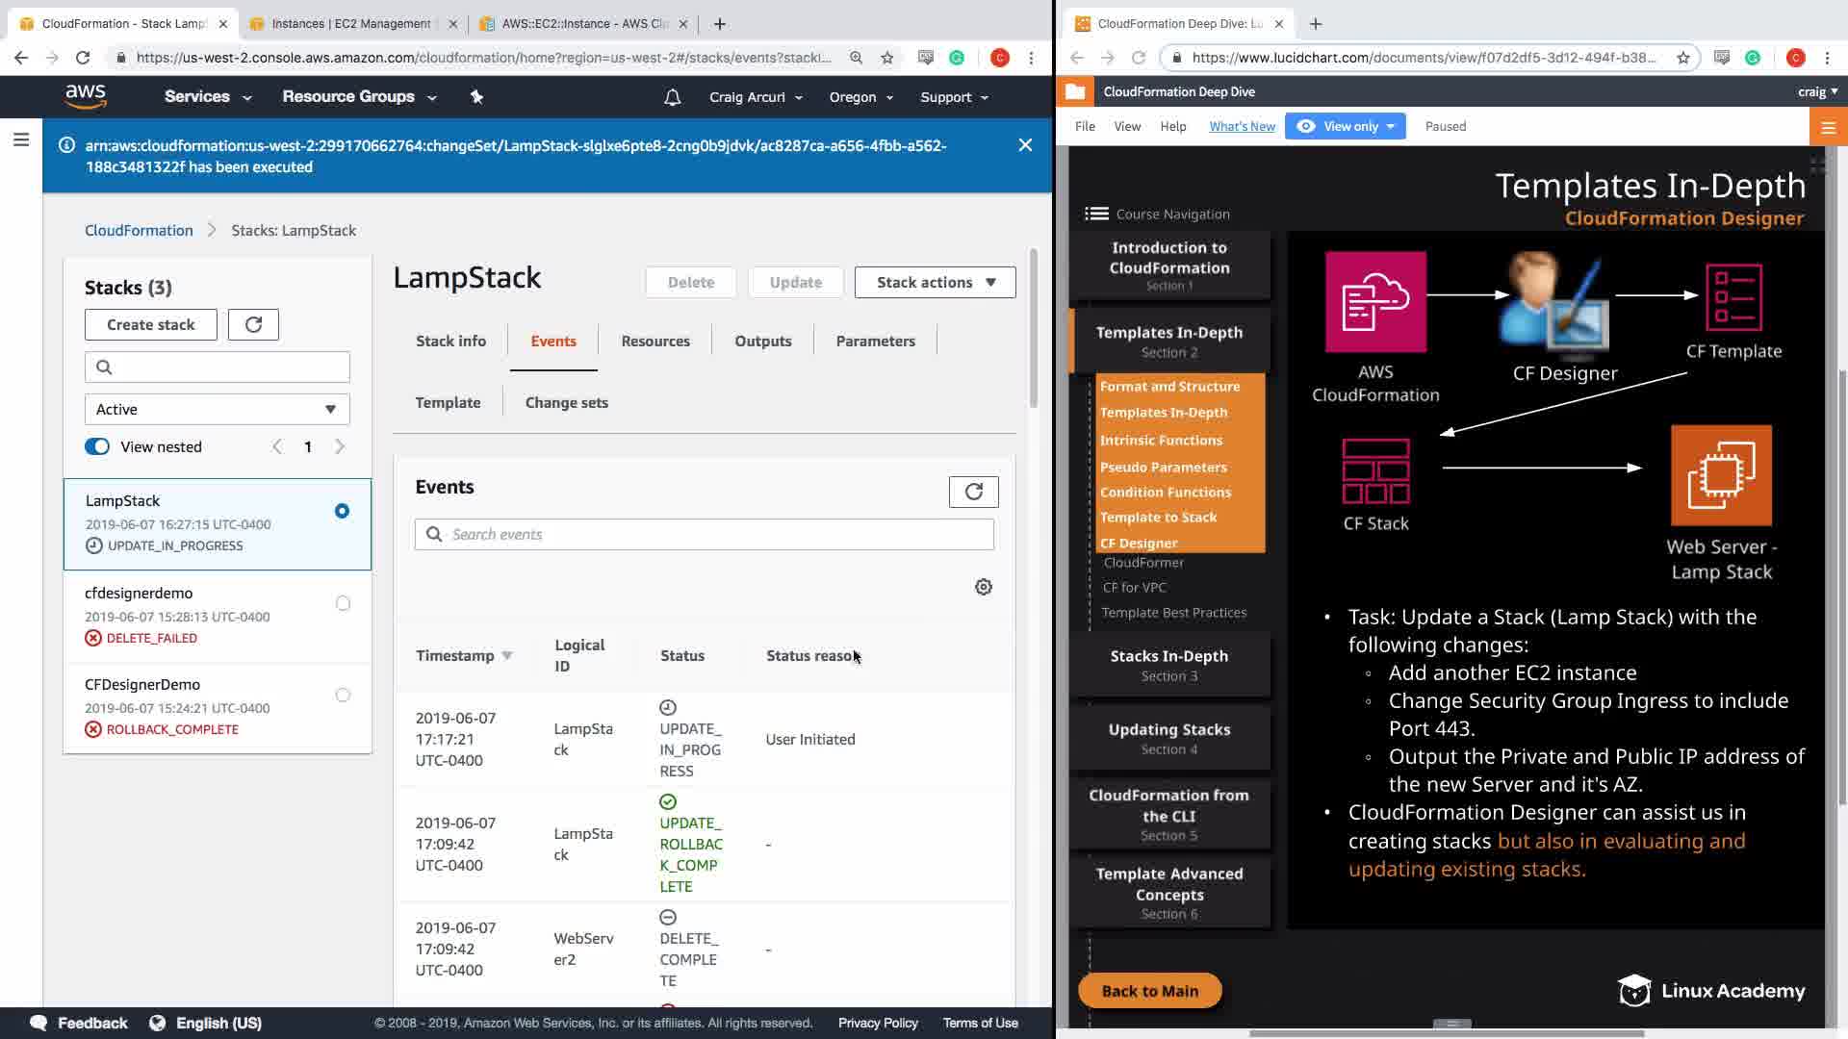Open the Change sets tab
Viewport: 1848px width, 1039px height.
(566, 402)
